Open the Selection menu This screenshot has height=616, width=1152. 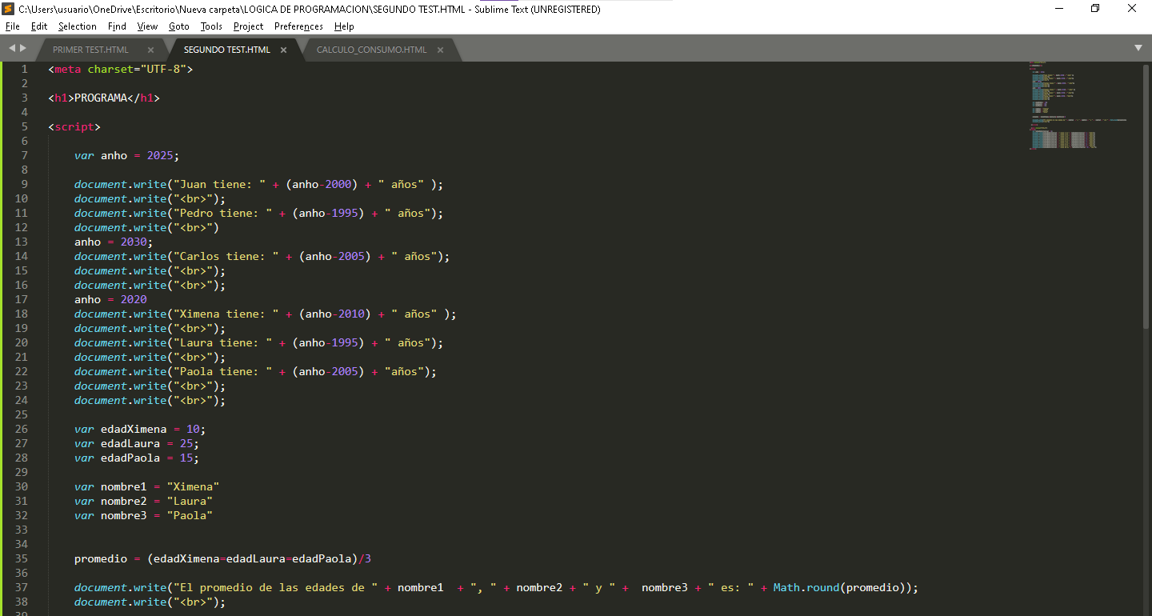click(x=77, y=26)
